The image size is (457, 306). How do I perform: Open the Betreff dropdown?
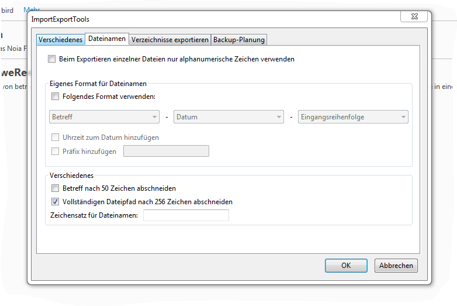click(105, 117)
